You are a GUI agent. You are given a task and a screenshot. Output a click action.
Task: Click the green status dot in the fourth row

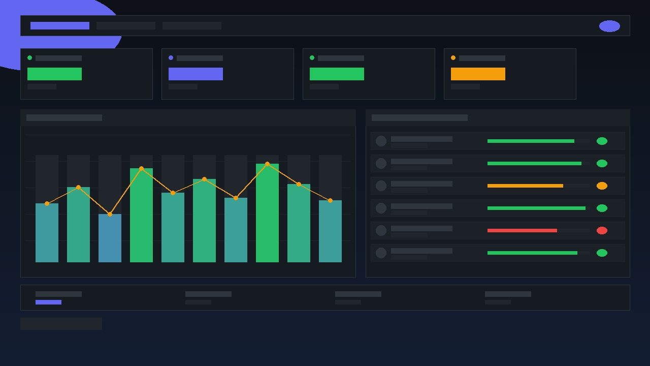tap(602, 208)
